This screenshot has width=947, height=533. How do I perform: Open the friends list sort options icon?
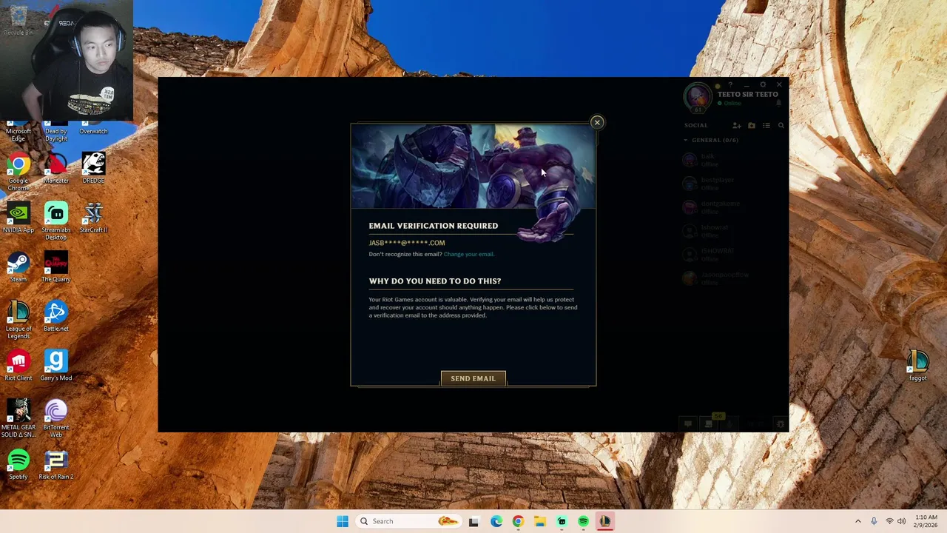(x=766, y=126)
